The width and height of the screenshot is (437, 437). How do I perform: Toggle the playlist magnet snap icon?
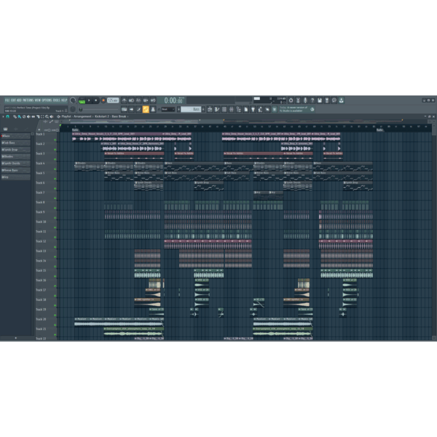click(7, 117)
